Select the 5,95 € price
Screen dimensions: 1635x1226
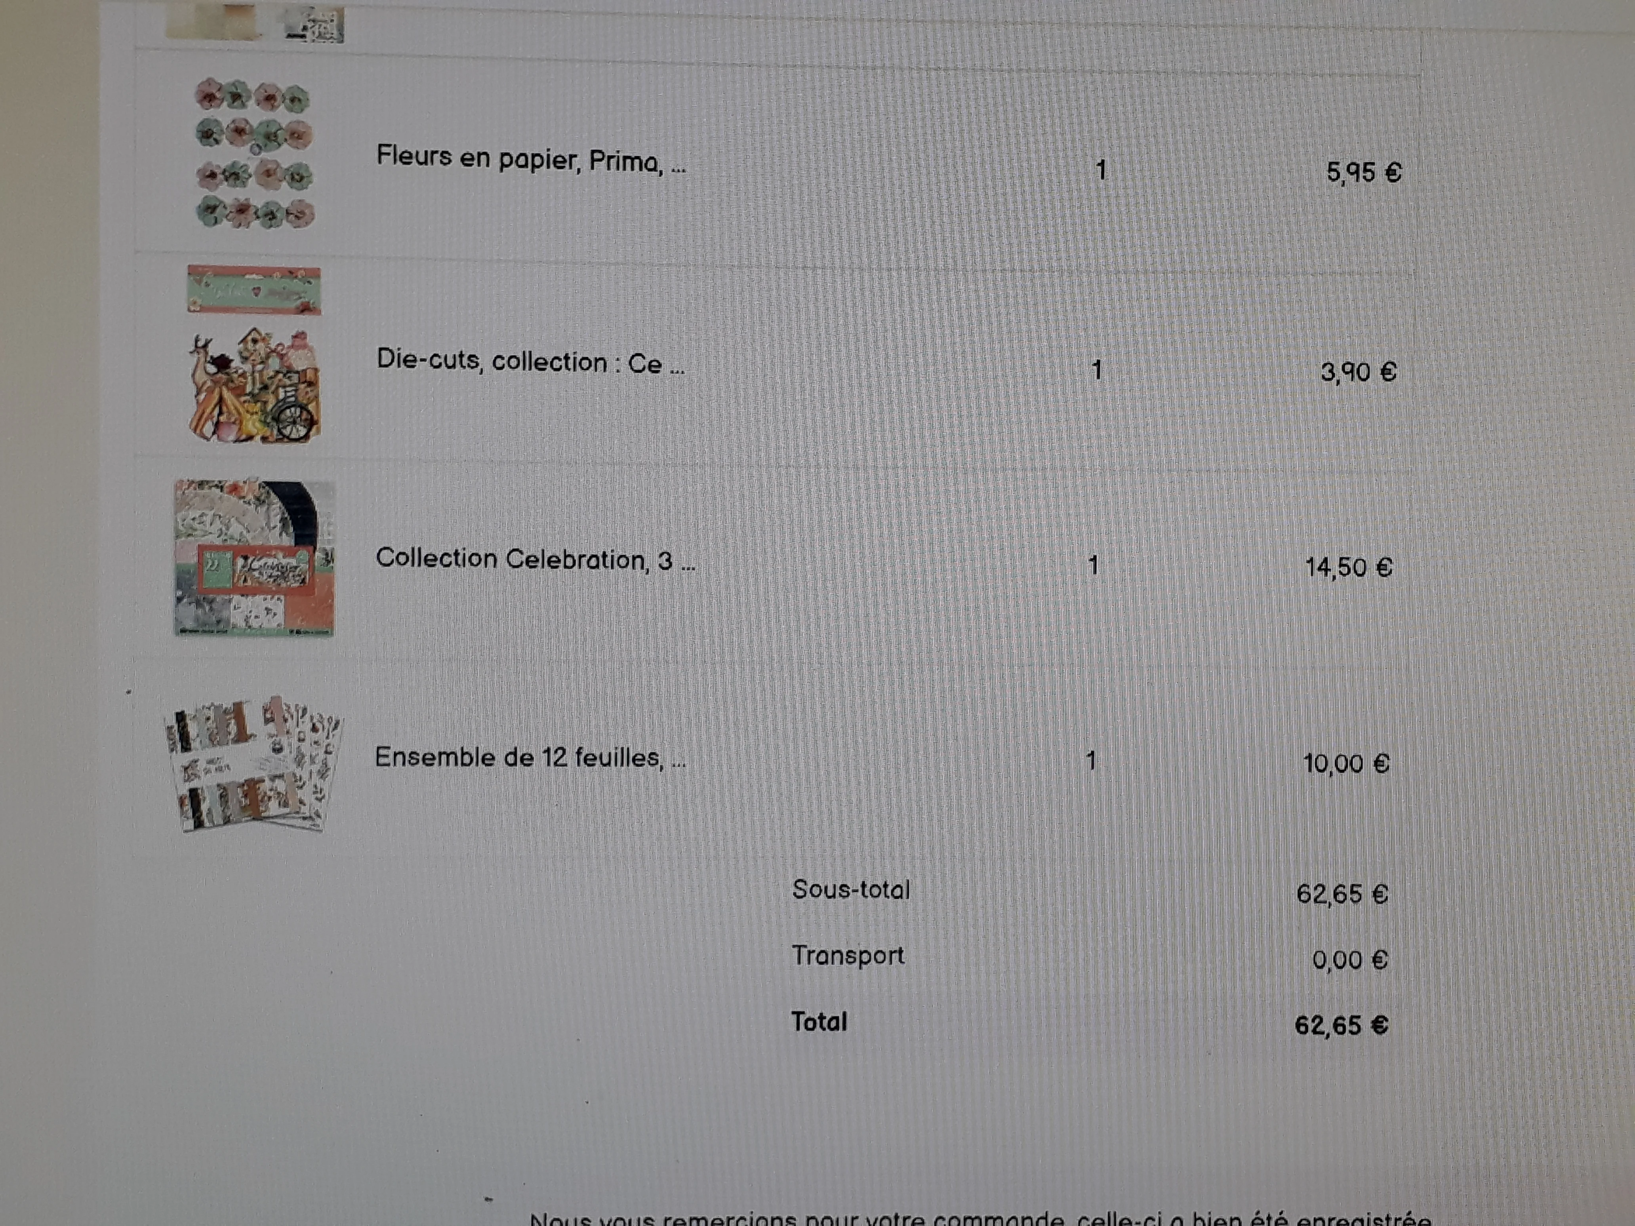click(1364, 172)
